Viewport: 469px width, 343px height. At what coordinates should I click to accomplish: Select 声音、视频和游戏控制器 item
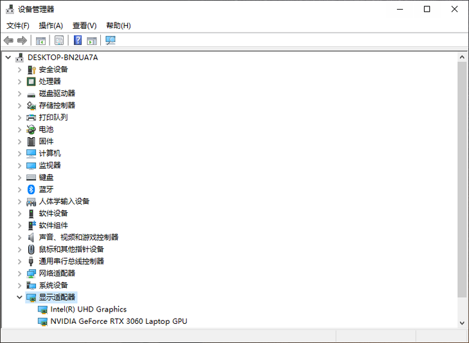tap(78, 237)
